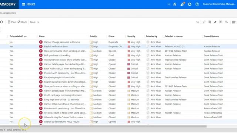Click the Phase column header

point(111,36)
